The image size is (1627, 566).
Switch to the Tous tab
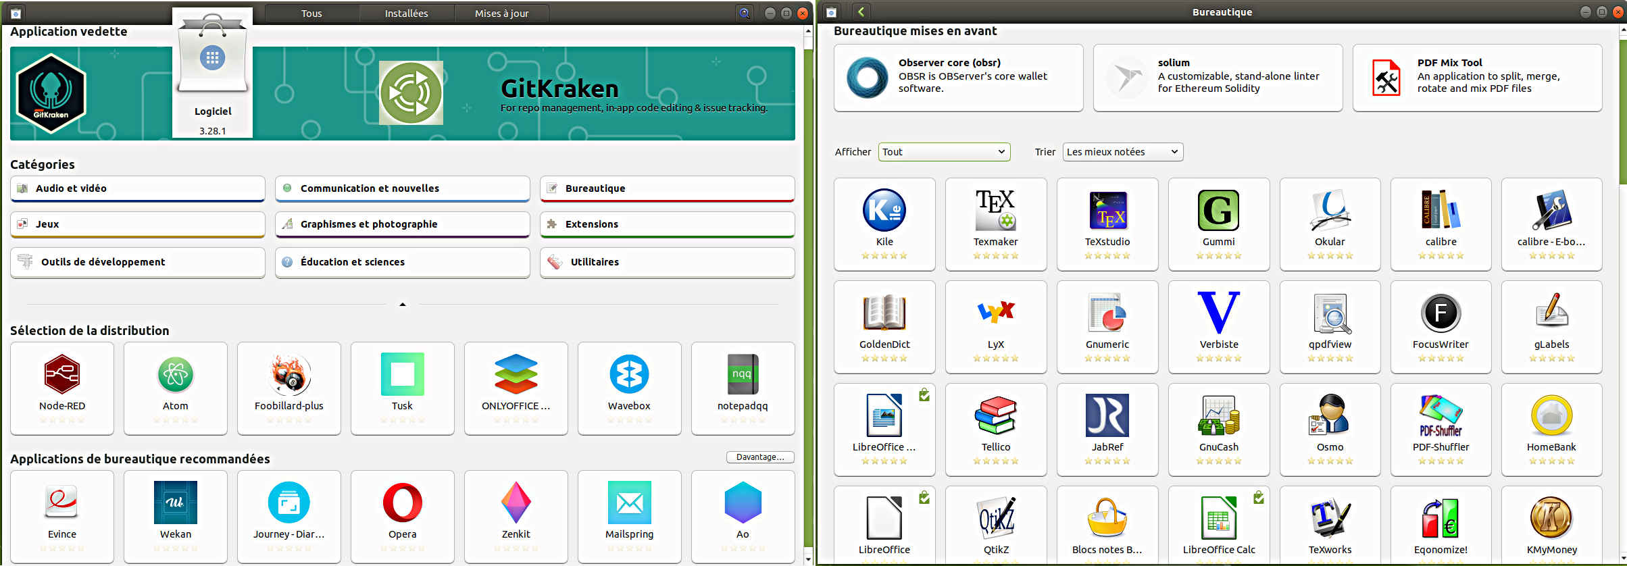(311, 14)
